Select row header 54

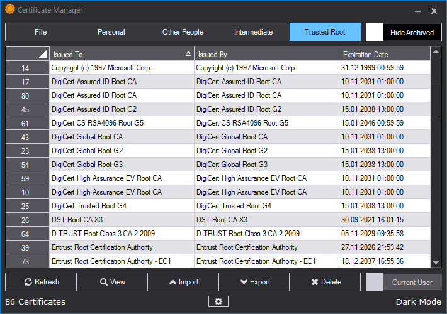[x=27, y=165]
